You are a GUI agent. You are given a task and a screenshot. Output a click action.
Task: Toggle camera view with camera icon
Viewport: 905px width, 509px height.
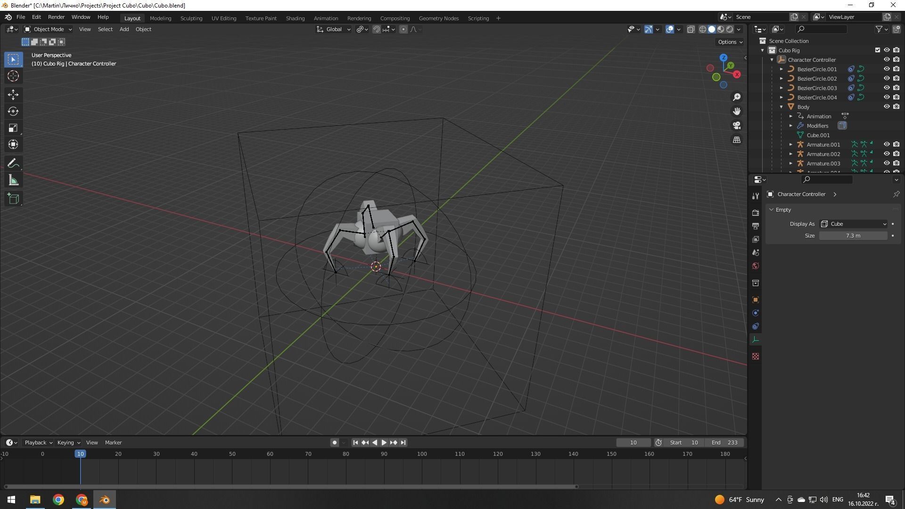click(737, 125)
